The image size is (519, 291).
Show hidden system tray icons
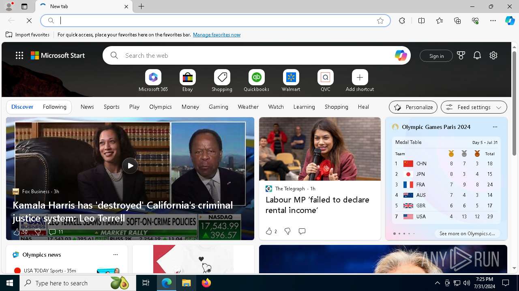(438, 283)
